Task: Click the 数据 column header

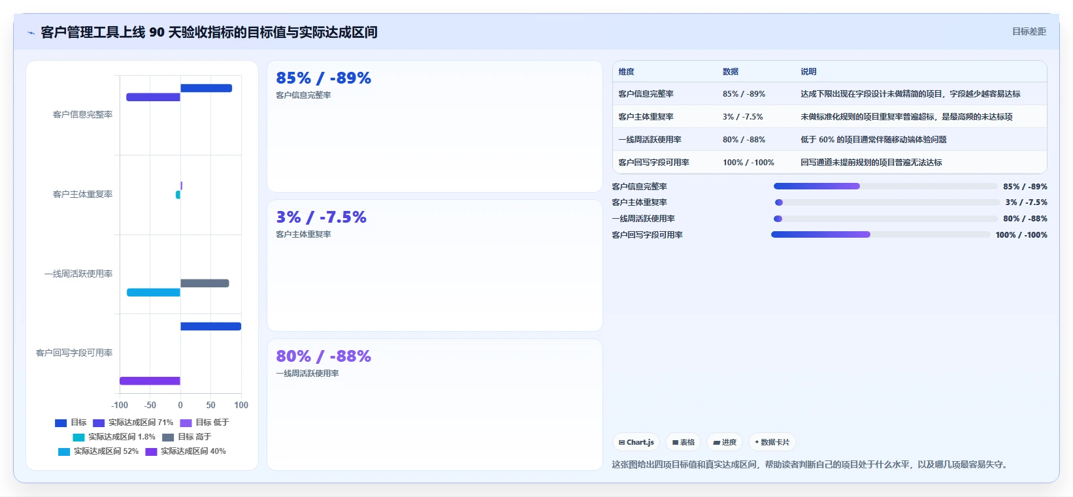Action: (731, 72)
